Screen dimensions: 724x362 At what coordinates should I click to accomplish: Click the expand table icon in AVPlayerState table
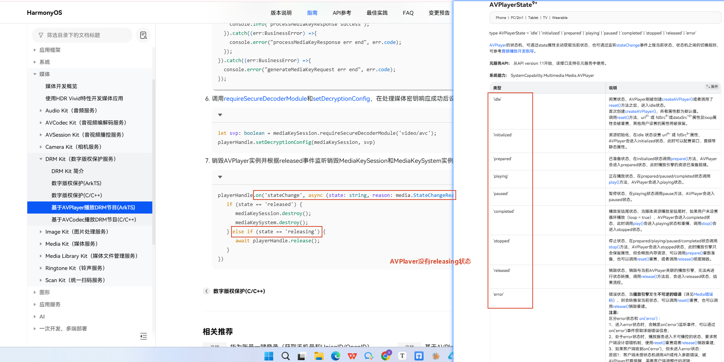[x=712, y=87]
